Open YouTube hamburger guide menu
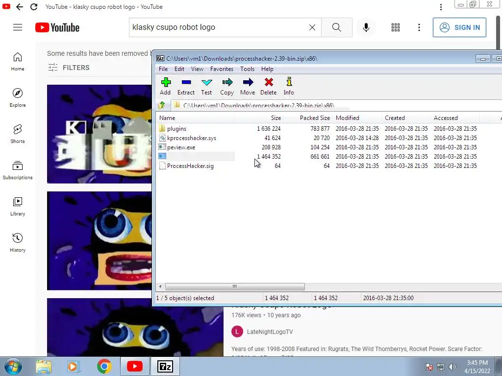502x376 pixels. click(x=18, y=27)
